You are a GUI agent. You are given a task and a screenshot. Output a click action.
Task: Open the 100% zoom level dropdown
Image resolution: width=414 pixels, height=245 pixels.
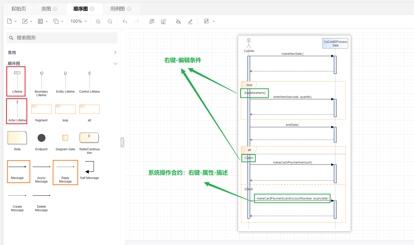click(79, 22)
